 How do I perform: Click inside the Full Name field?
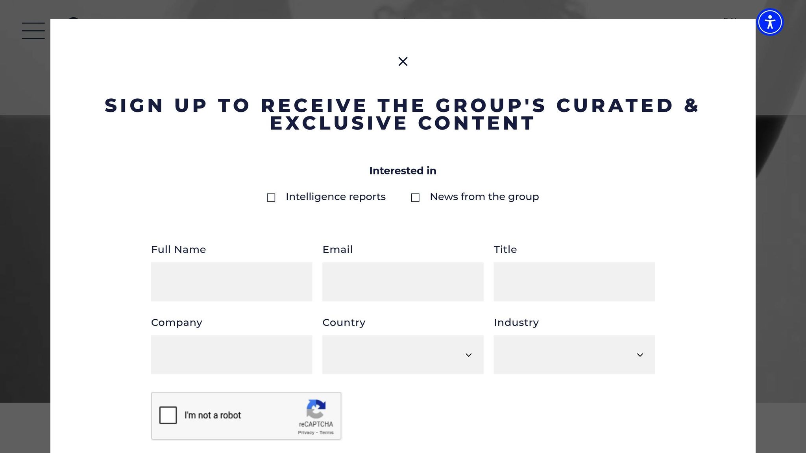tap(231, 282)
